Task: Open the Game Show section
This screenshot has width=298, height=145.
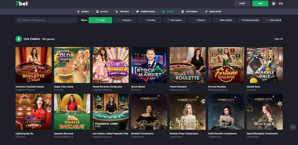Action: click(x=213, y=11)
